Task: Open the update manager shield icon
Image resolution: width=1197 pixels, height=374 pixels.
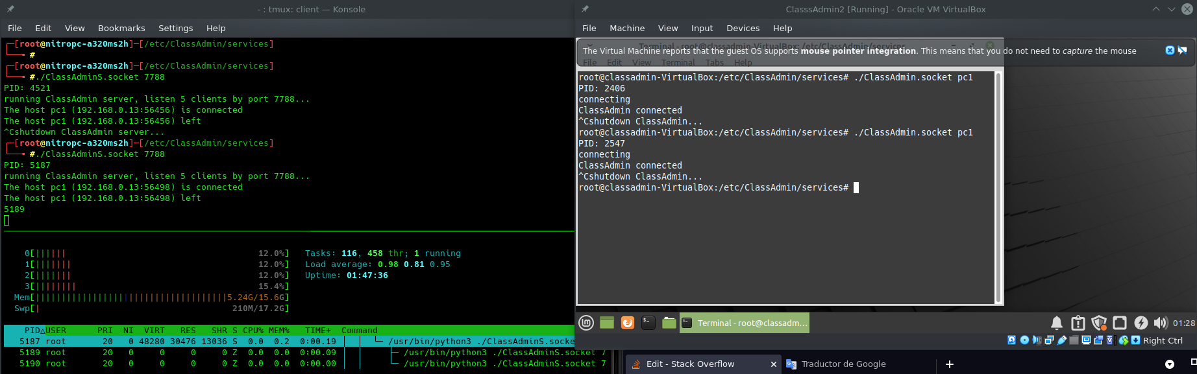Action: pyautogui.click(x=1099, y=323)
